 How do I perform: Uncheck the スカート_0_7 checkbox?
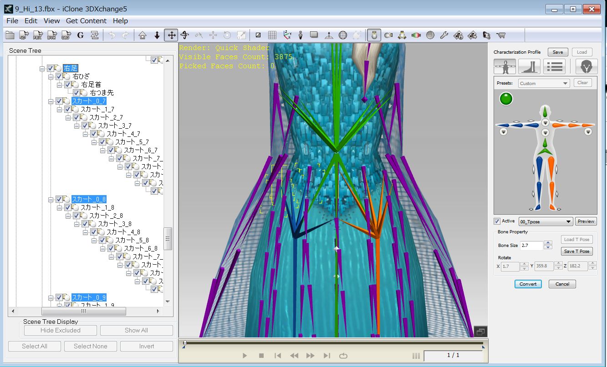click(60, 101)
